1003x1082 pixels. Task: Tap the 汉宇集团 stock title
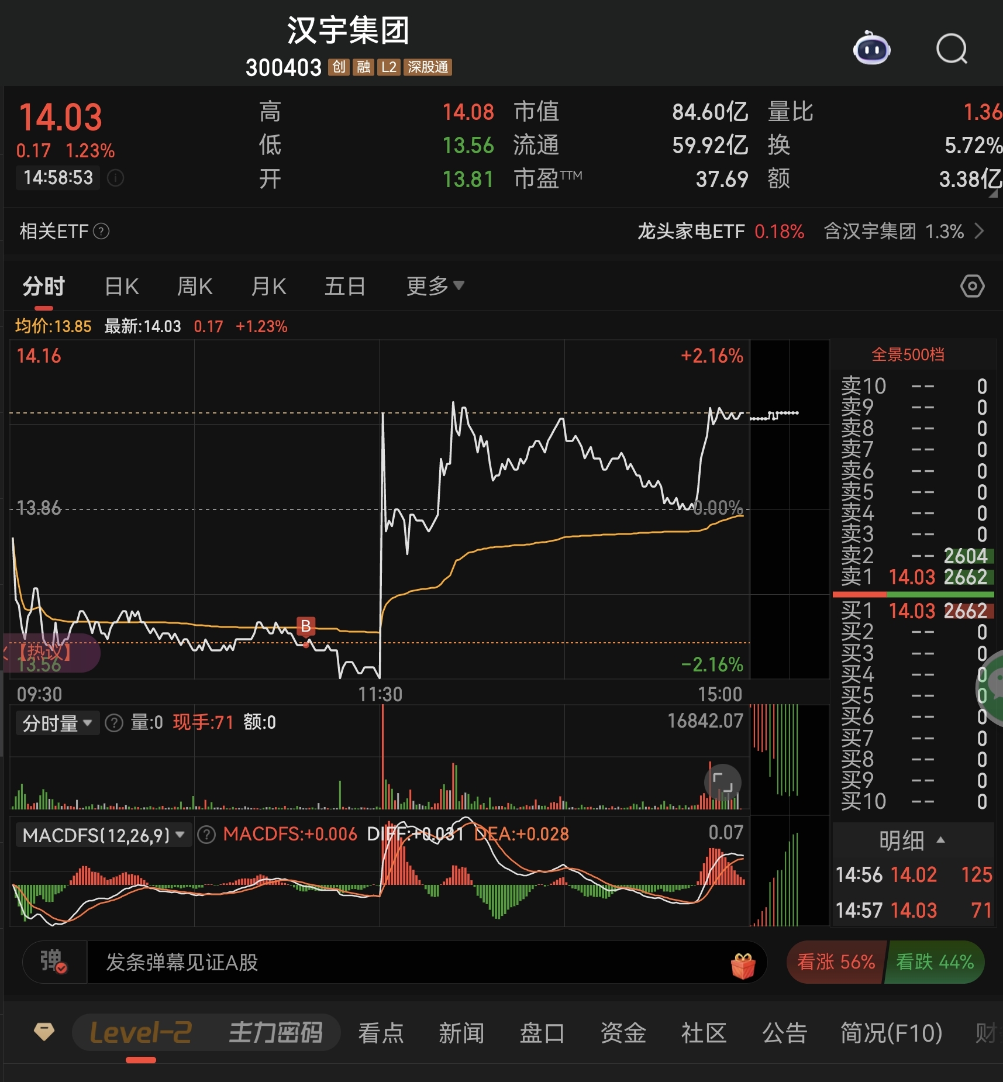coord(348,30)
